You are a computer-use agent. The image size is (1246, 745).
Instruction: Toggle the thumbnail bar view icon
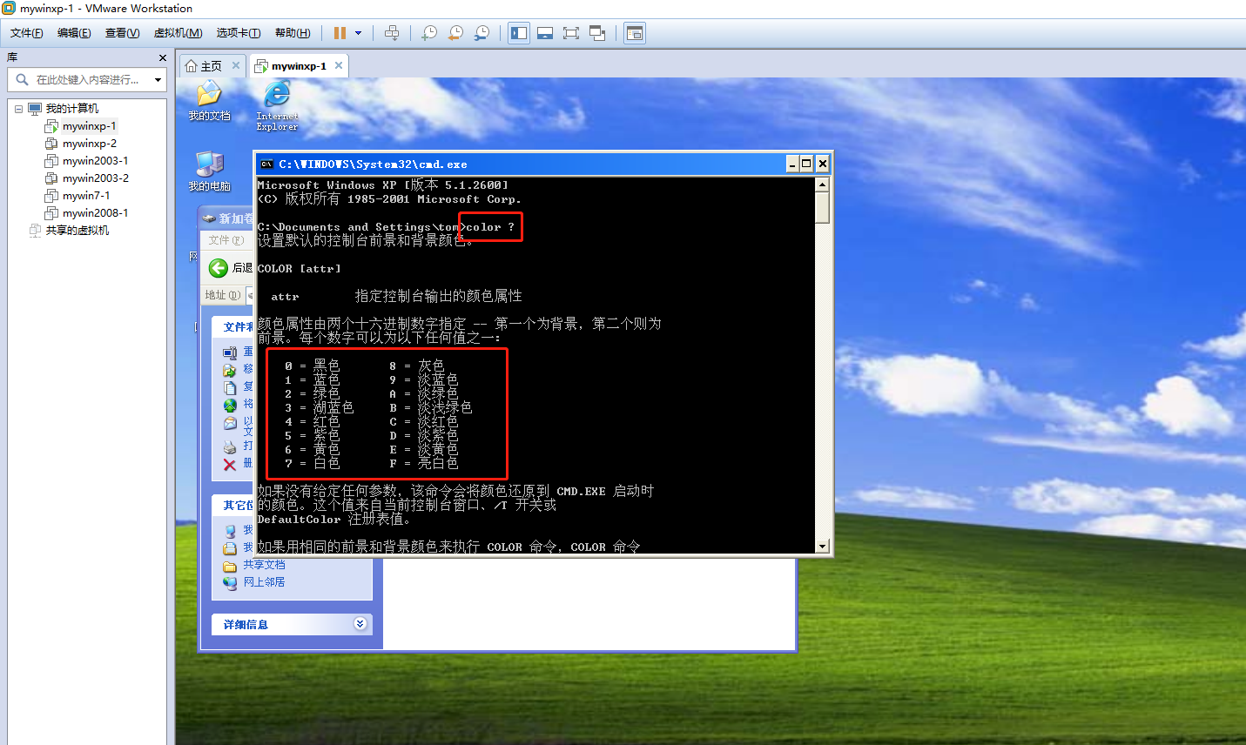pos(545,33)
